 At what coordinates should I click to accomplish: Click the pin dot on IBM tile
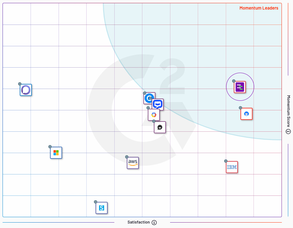click(x=226, y=161)
